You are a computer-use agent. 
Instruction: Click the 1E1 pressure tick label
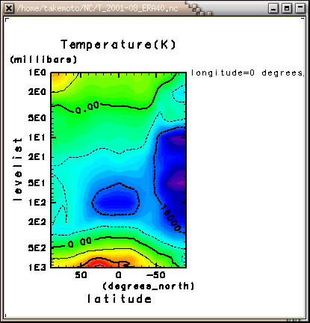(x=37, y=137)
